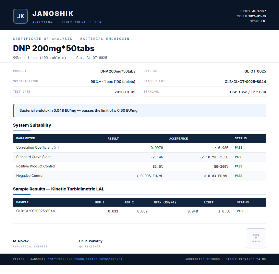The height and width of the screenshot is (274, 279).
Task: Click the System Suitability section heading
Action: pos(32,125)
